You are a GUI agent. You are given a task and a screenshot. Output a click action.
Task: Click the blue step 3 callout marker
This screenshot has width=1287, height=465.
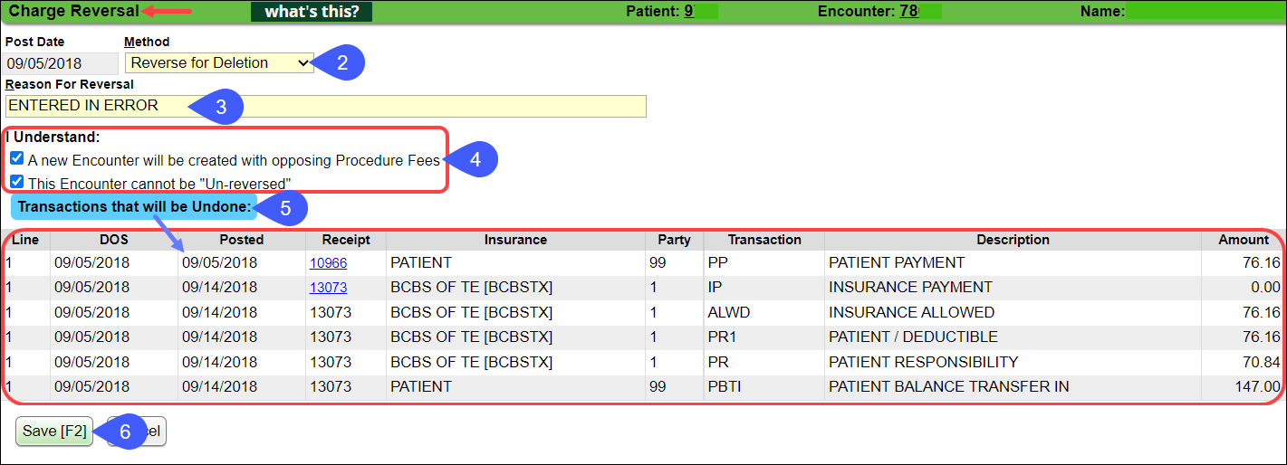[x=221, y=107]
